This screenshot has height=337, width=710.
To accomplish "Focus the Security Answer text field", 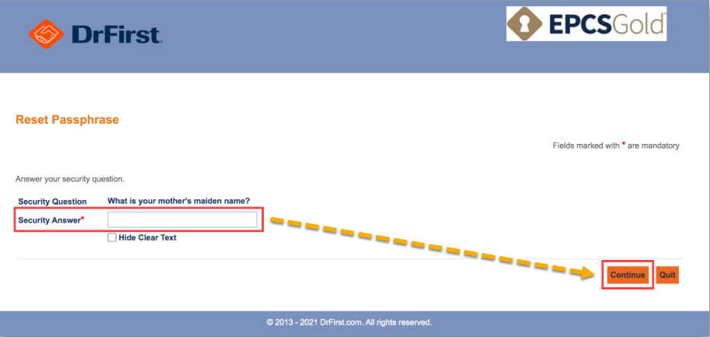I will point(182,220).
